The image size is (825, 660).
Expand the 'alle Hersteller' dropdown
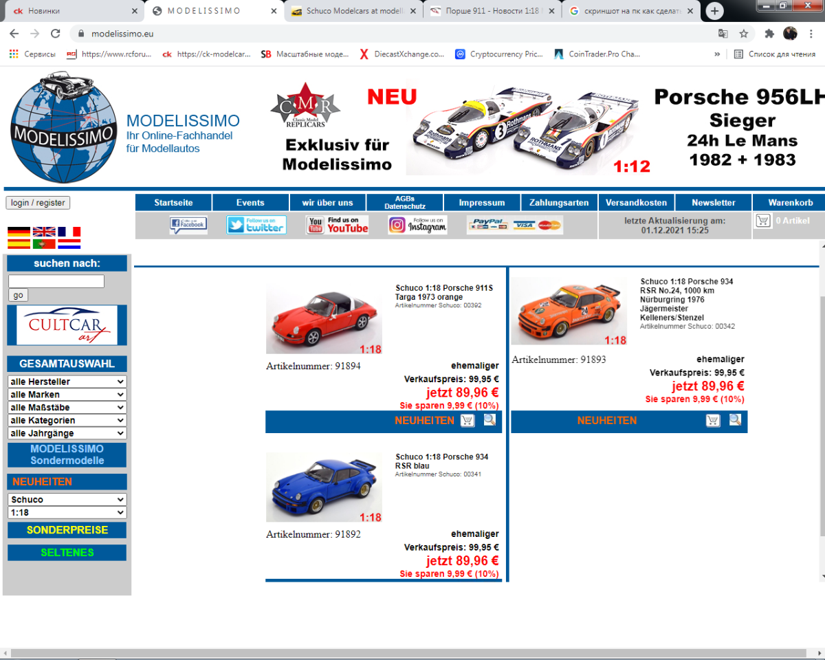tap(67, 382)
